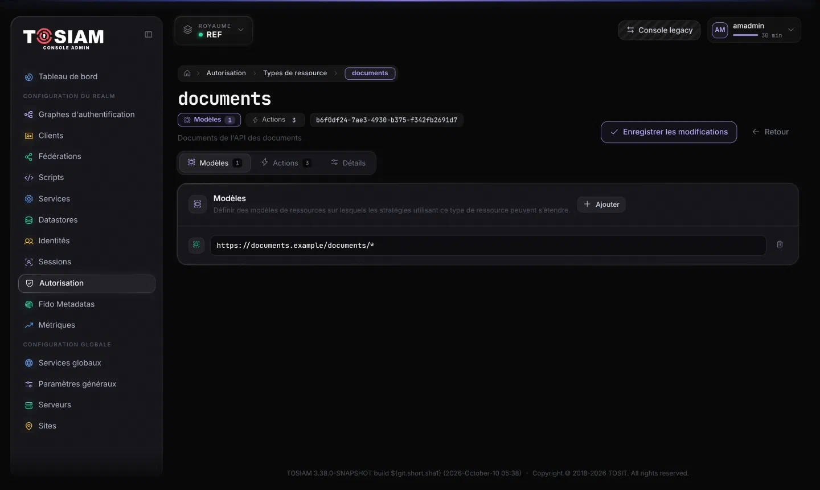Click the Identités users icon
820x490 pixels.
(29, 241)
